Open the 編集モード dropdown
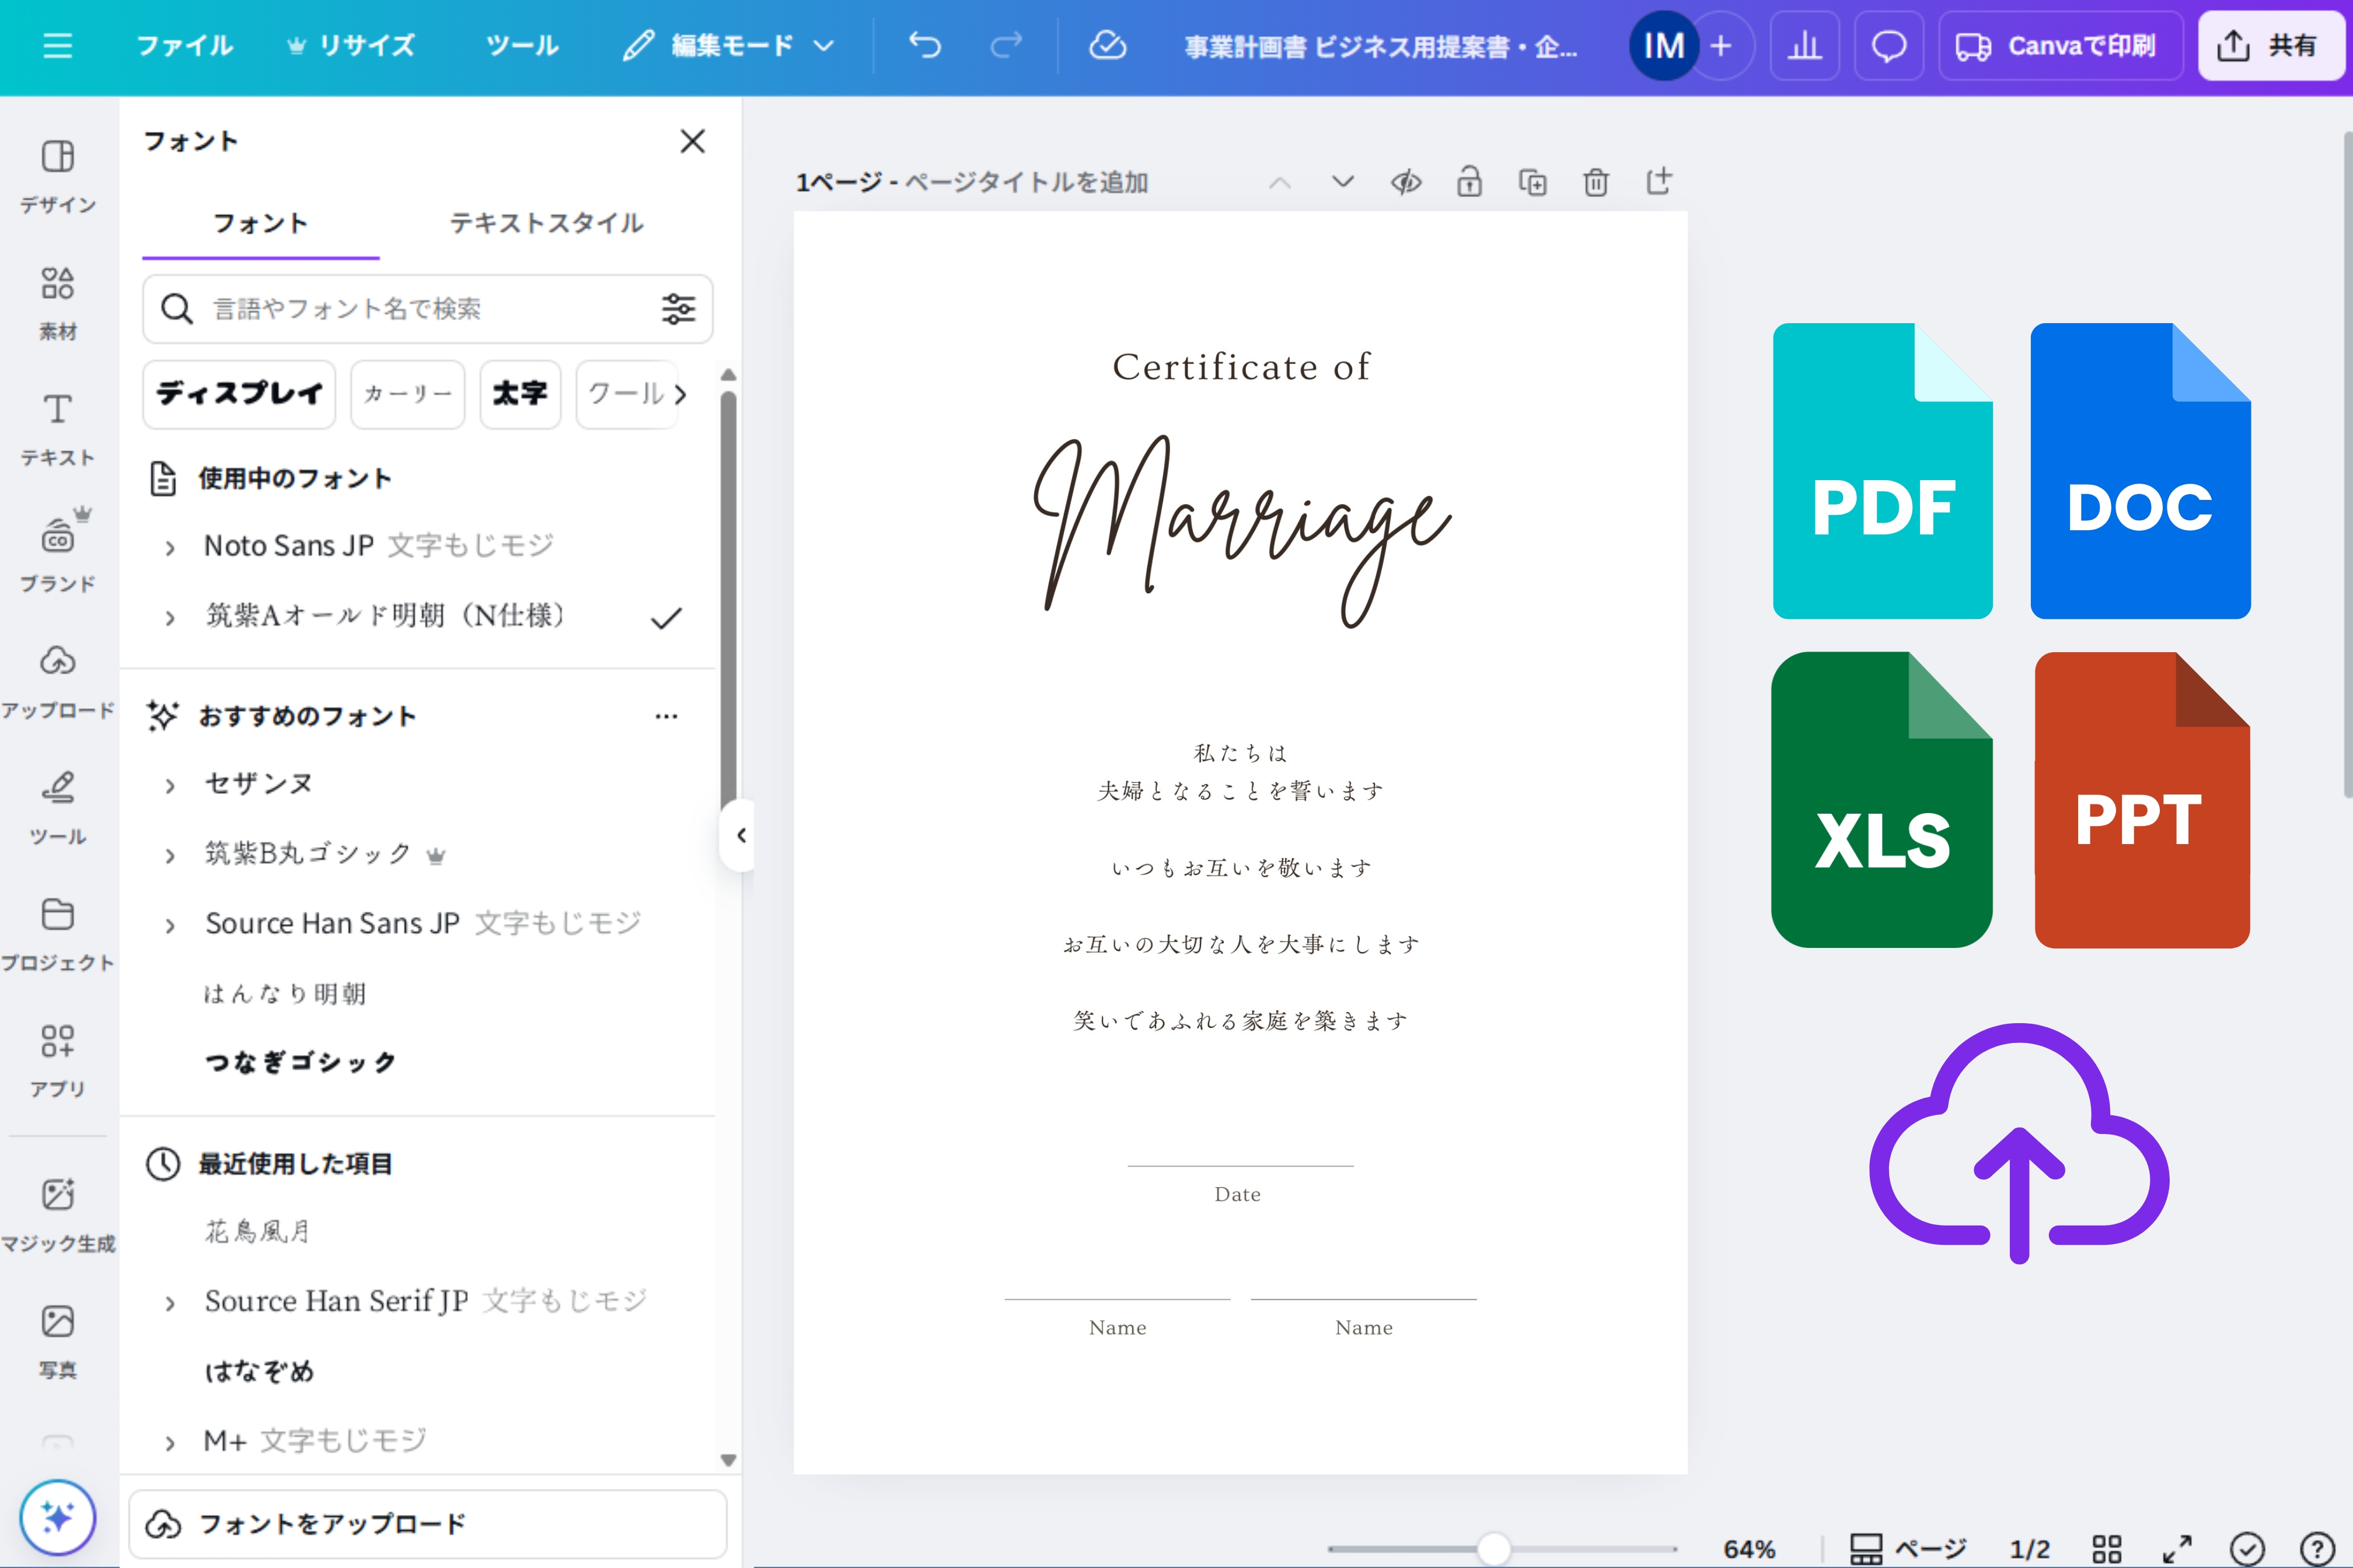This screenshot has height=1568, width=2353. pos(728,46)
